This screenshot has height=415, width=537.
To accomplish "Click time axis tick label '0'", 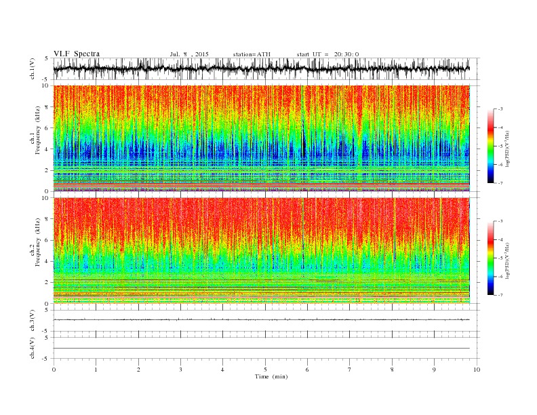I will tap(54, 370).
